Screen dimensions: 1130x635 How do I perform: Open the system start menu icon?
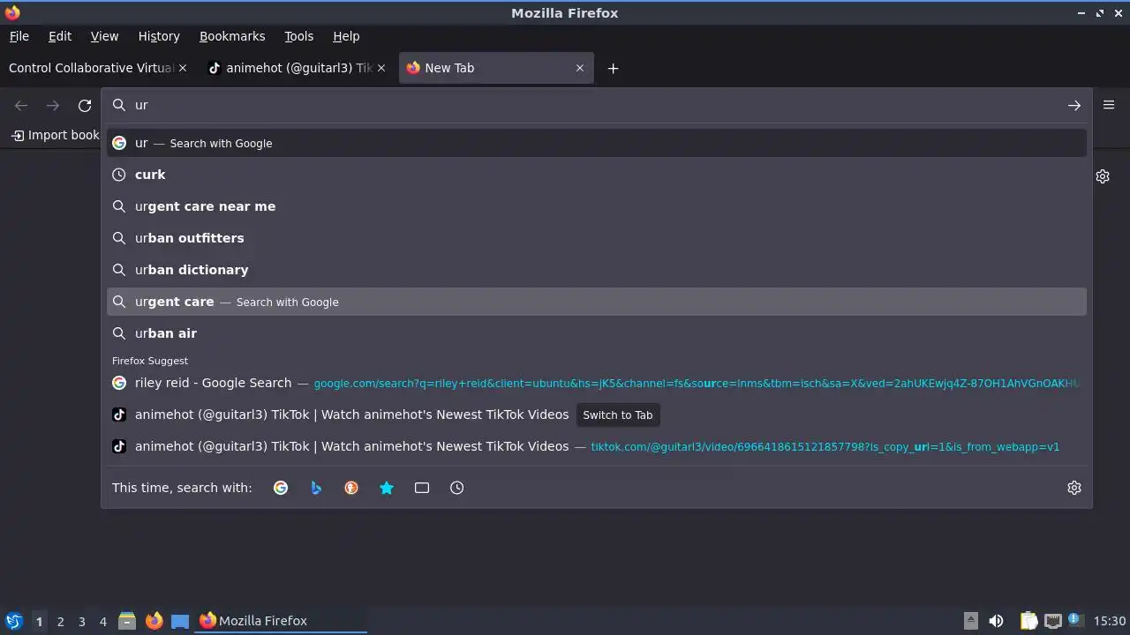(x=13, y=621)
